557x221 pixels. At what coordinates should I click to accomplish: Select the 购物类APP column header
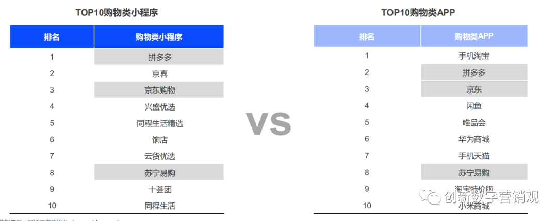[474, 36]
